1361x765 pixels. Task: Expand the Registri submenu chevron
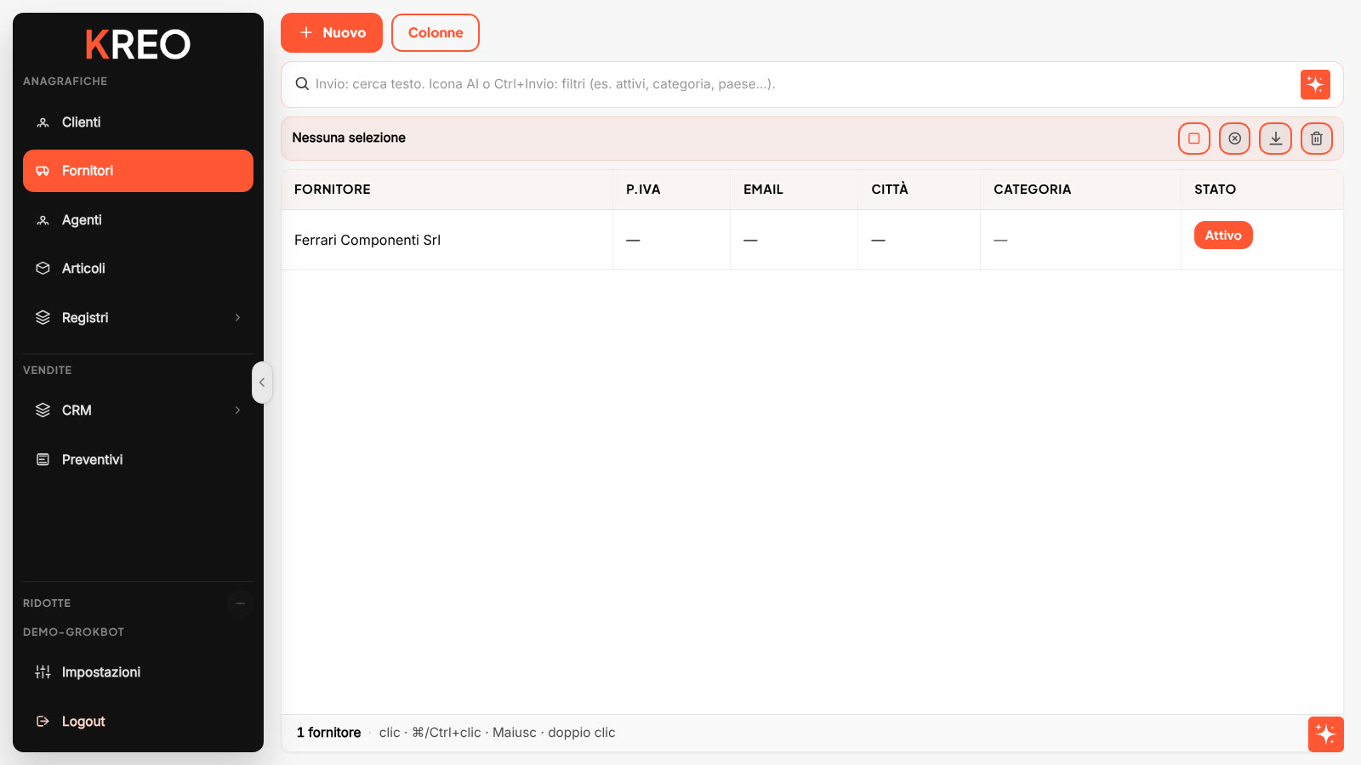pyautogui.click(x=237, y=318)
